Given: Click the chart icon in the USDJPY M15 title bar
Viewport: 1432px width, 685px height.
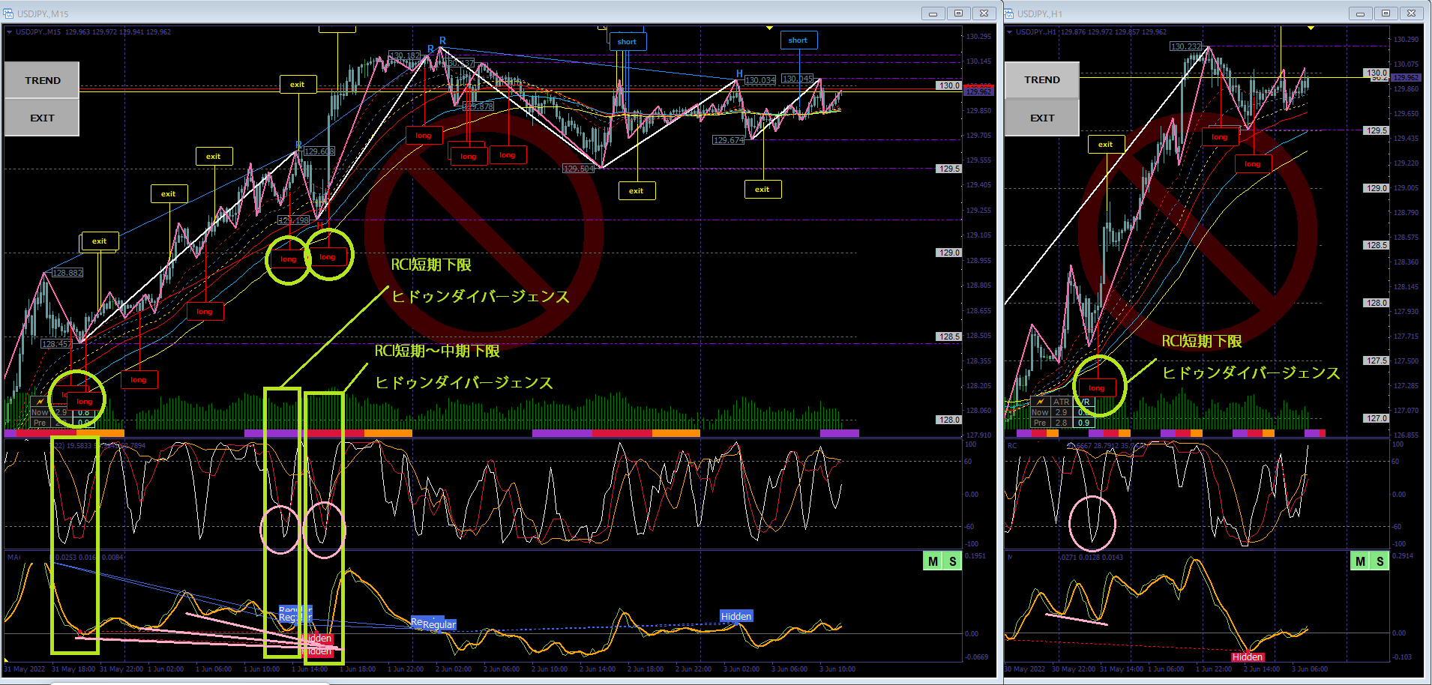Looking at the screenshot, I should [8, 13].
